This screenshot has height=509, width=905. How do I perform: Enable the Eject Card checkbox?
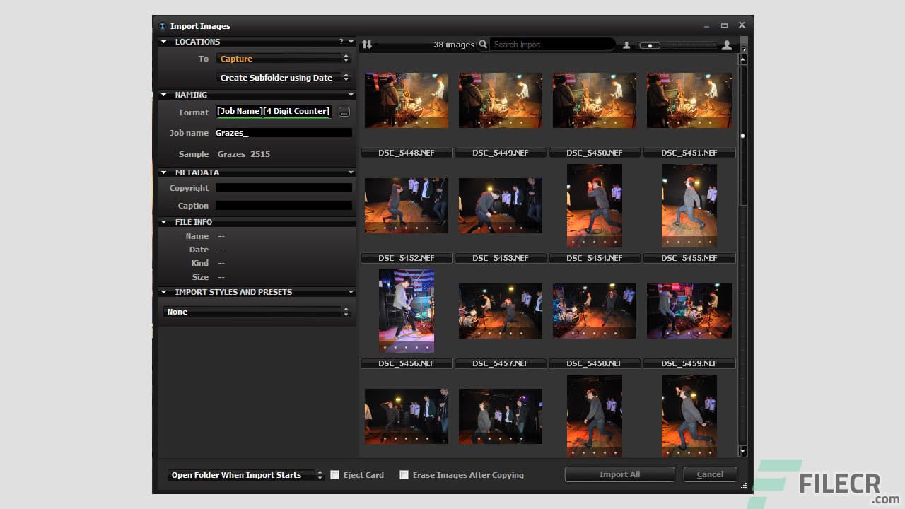click(x=334, y=474)
